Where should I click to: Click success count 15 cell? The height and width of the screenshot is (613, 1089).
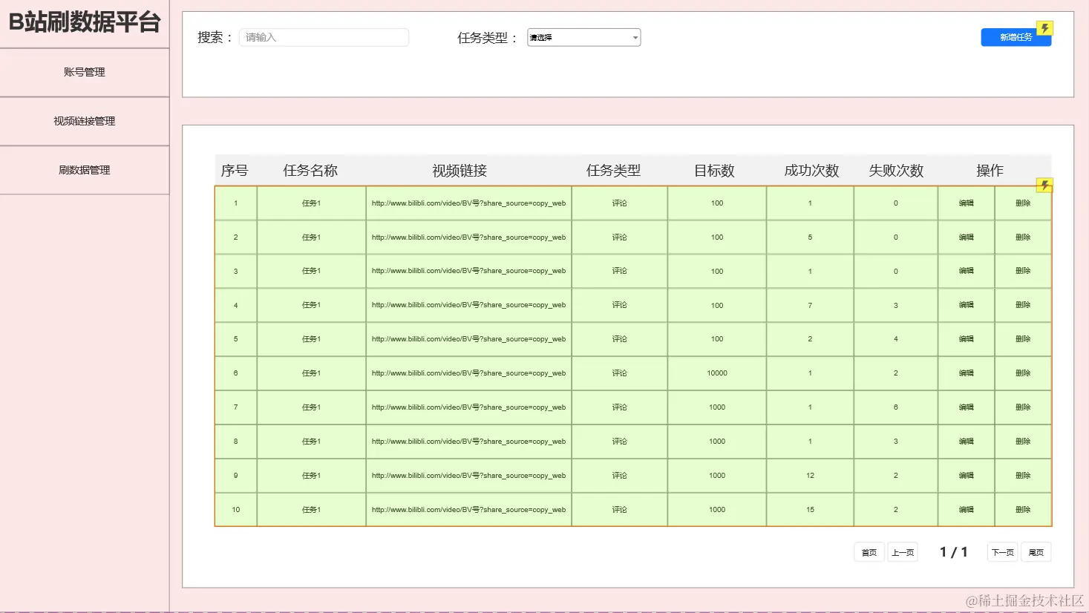810,510
